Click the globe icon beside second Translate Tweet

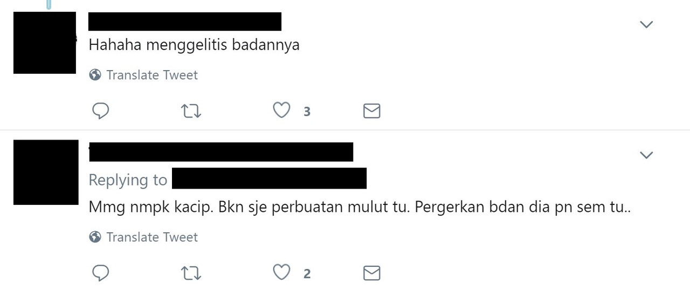click(95, 237)
